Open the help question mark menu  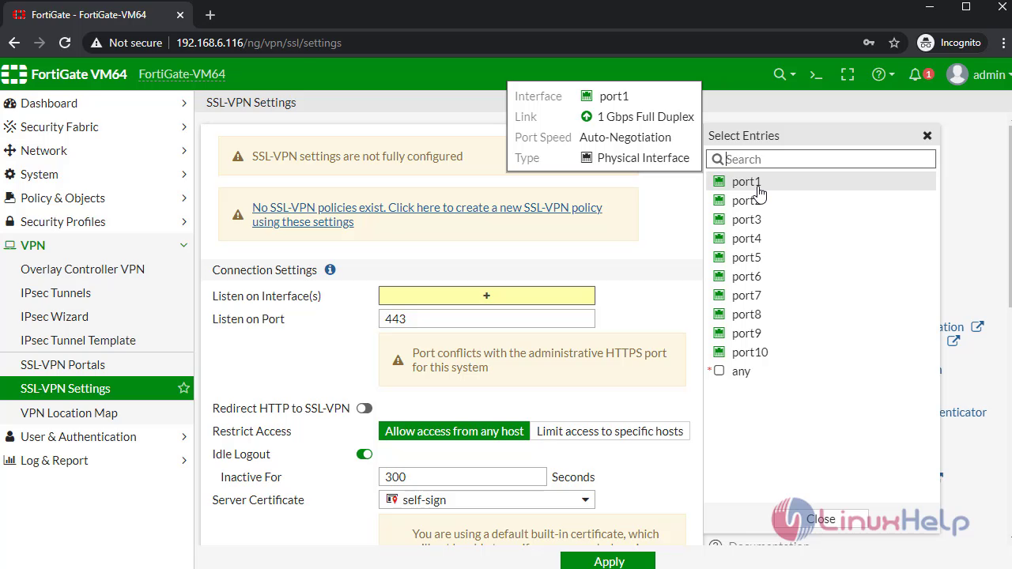(882, 74)
